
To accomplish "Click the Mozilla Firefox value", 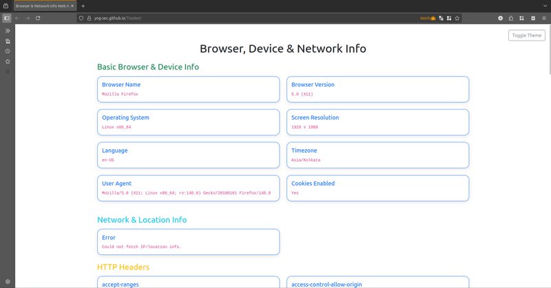I will (120, 94).
